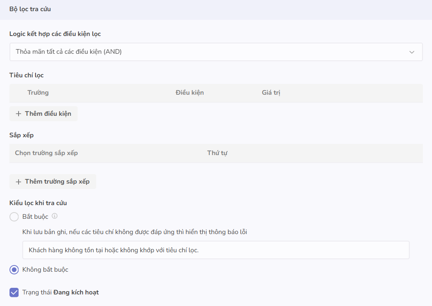Uncheck the Trạng thái Đang kích hoạt checkbox
The height and width of the screenshot is (306, 432).
(14, 292)
